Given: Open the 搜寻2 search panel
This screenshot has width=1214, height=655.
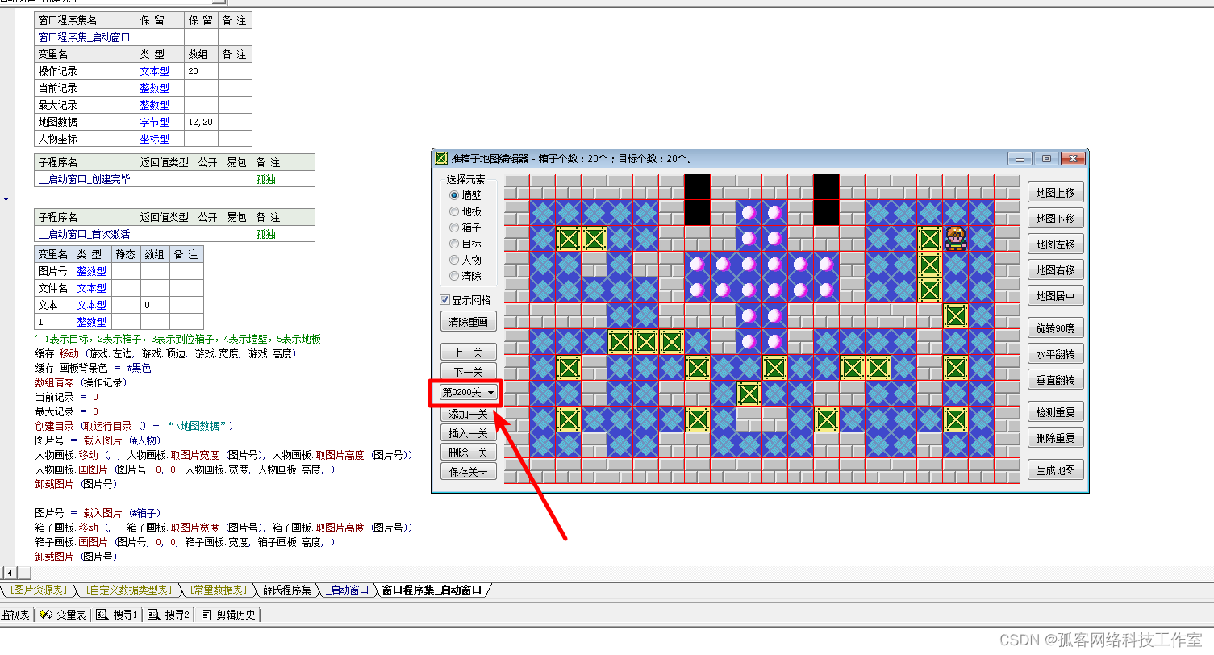Looking at the screenshot, I should click(x=169, y=615).
